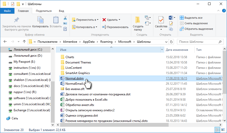Click Снять выделение
The width and height of the screenshot is (227, 133).
[x=194, y=23]
